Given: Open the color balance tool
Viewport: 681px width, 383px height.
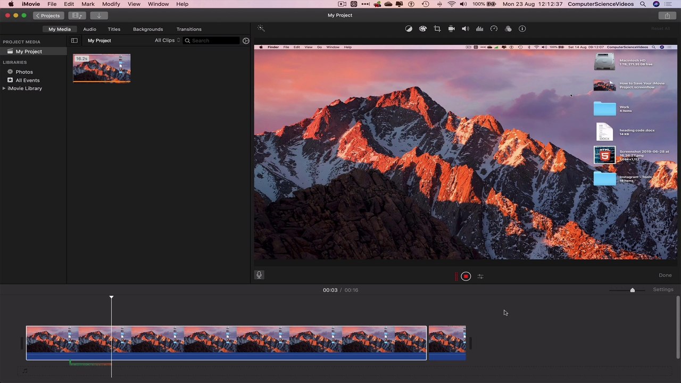Looking at the screenshot, I should (x=409, y=29).
